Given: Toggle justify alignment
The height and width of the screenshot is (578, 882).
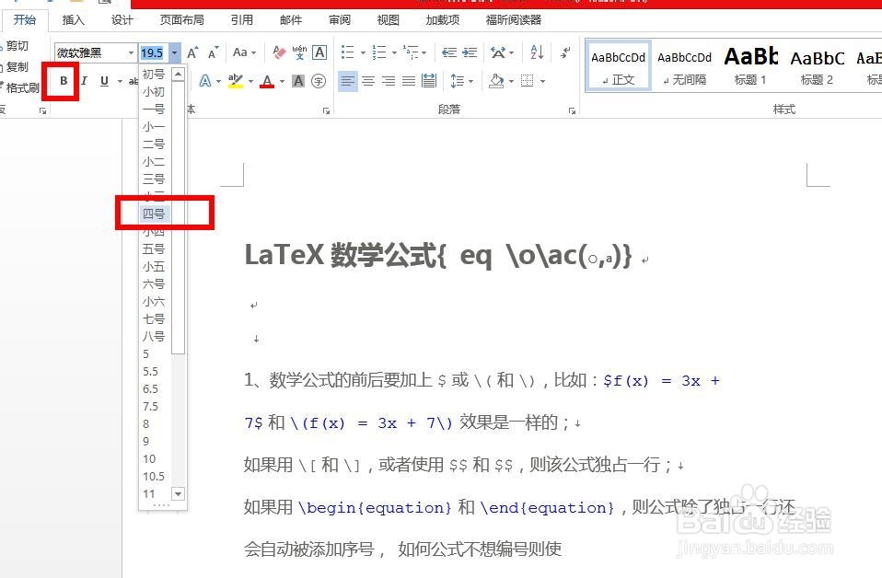Looking at the screenshot, I should click(408, 81).
